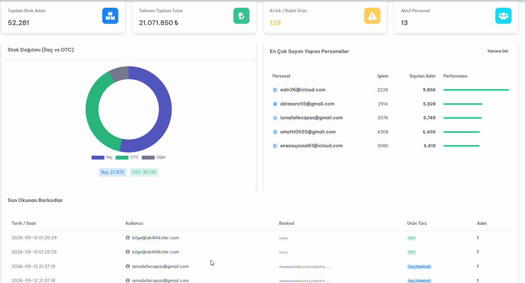Click the OTC tag in the SGA6C row
The width and height of the screenshot is (525, 283).
[412, 238]
